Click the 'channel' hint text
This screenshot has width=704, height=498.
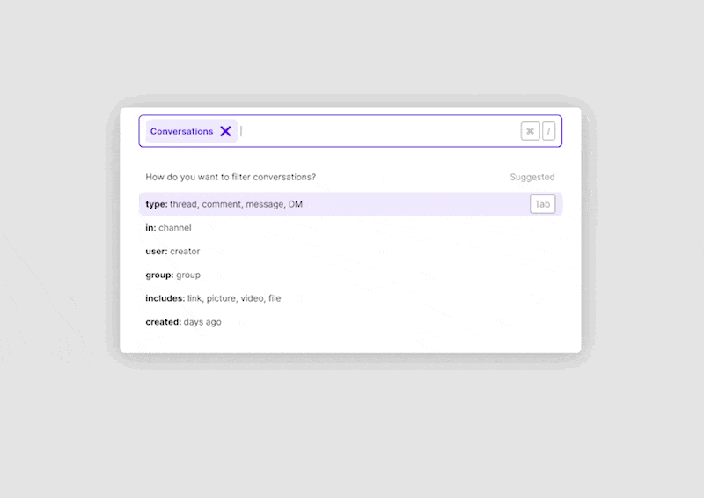[175, 228]
